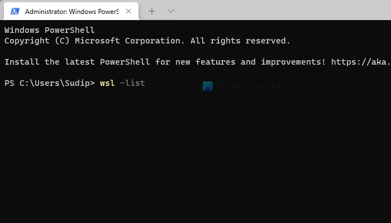Click the typed 'wsl' command text
Viewport: 391px width, 223px height.
(107, 83)
